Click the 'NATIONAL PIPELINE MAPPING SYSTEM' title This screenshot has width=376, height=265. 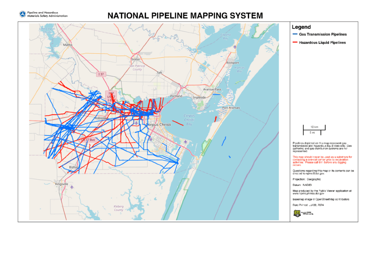click(185, 15)
